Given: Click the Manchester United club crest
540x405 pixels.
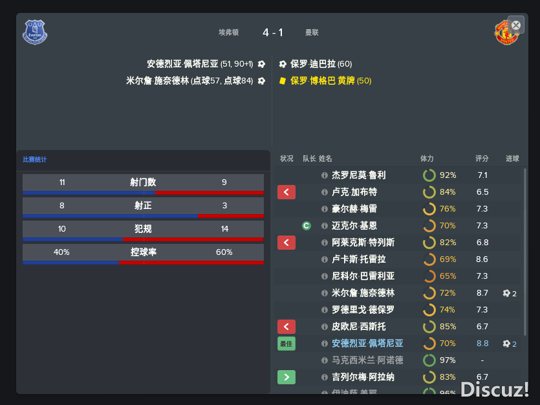Looking at the screenshot, I should [506, 33].
